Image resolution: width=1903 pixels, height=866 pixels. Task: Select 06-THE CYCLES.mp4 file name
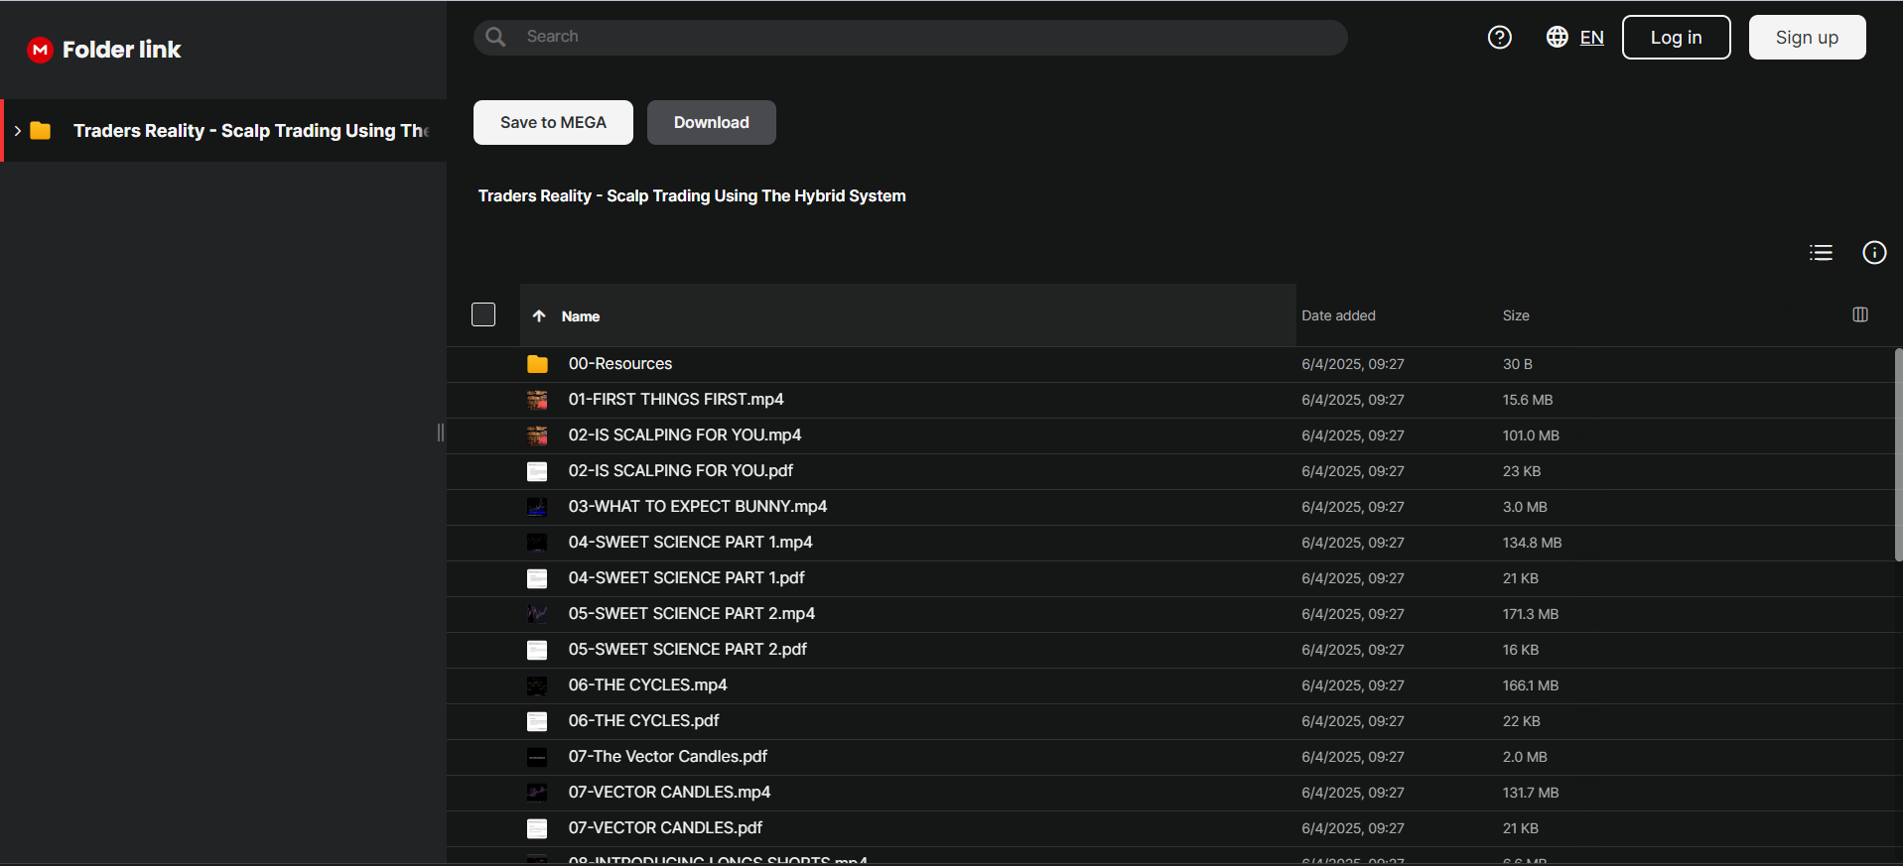click(648, 685)
